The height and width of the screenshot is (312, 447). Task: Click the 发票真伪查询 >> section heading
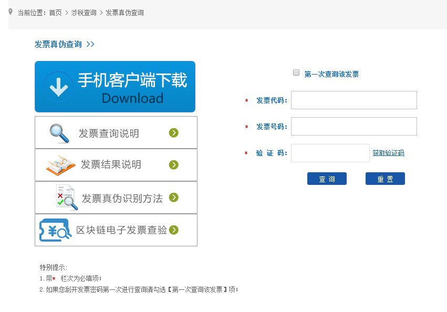[65, 44]
